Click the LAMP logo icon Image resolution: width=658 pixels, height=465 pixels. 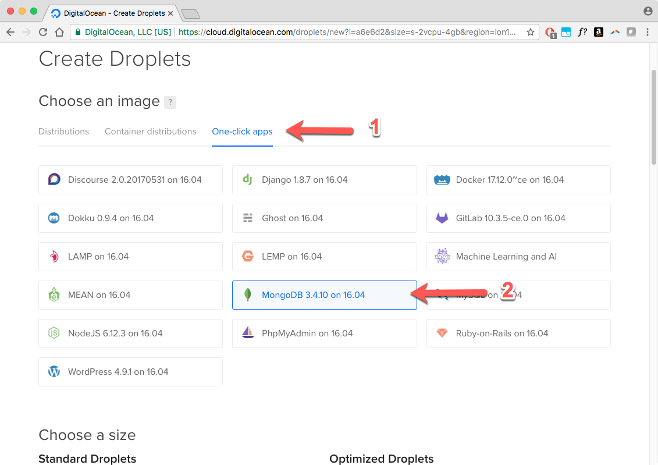coord(54,257)
